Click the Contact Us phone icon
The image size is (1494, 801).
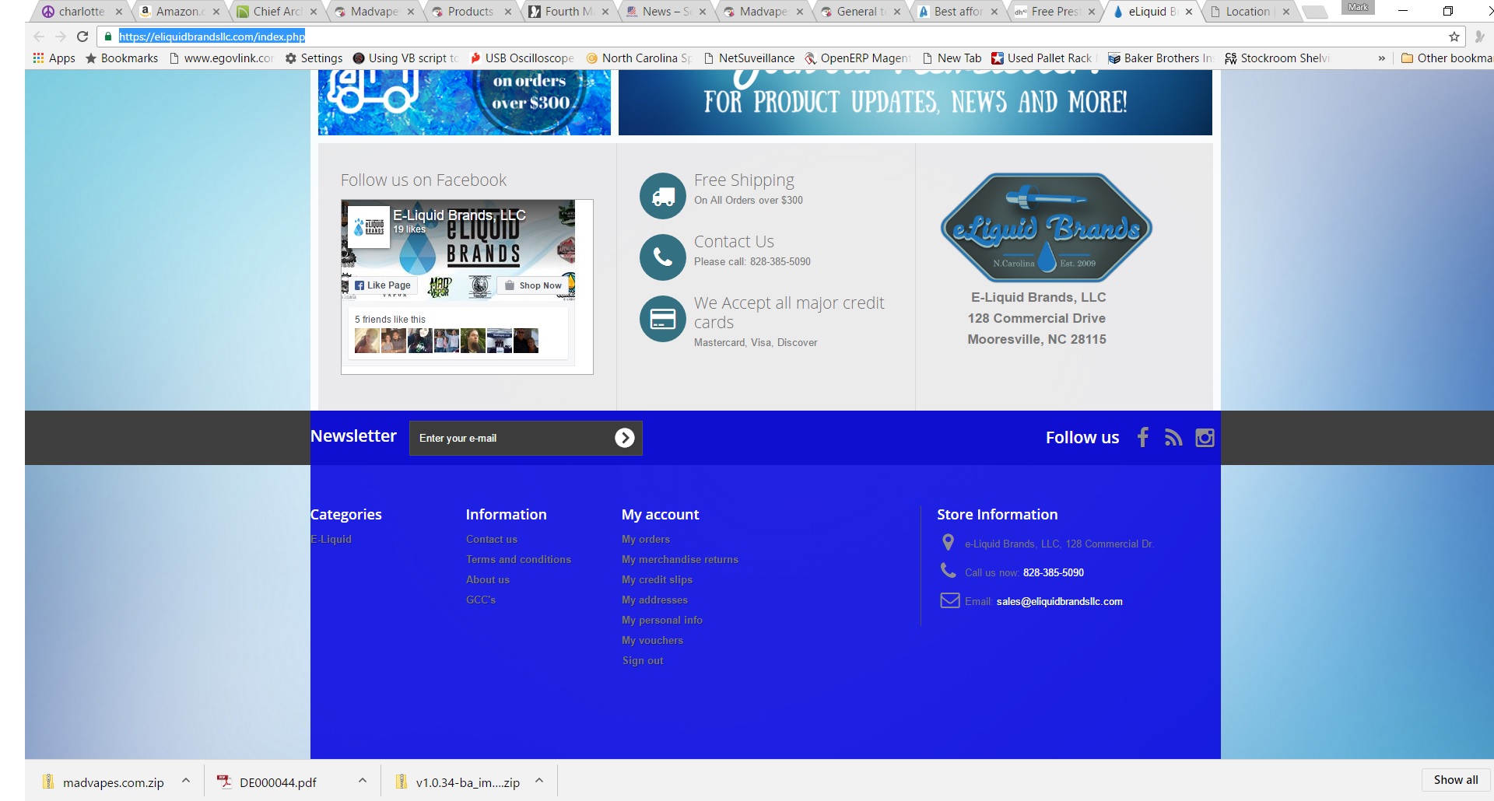[x=663, y=257]
